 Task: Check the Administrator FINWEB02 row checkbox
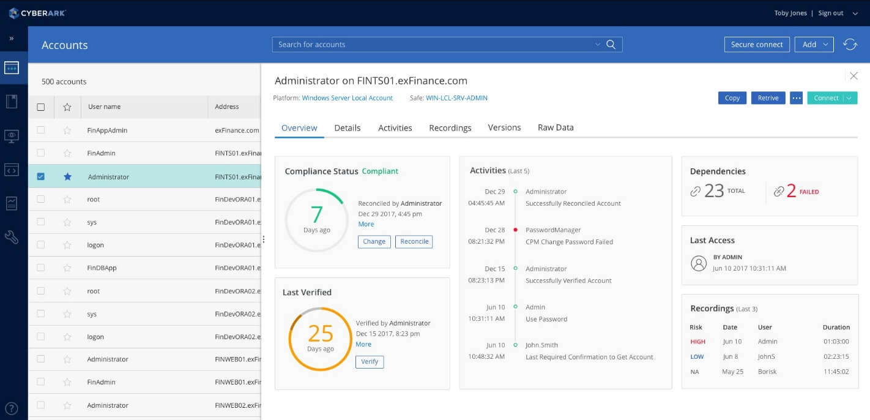point(41,405)
